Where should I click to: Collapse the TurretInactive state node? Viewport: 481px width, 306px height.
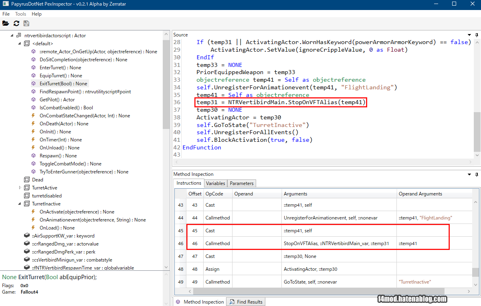(20, 204)
